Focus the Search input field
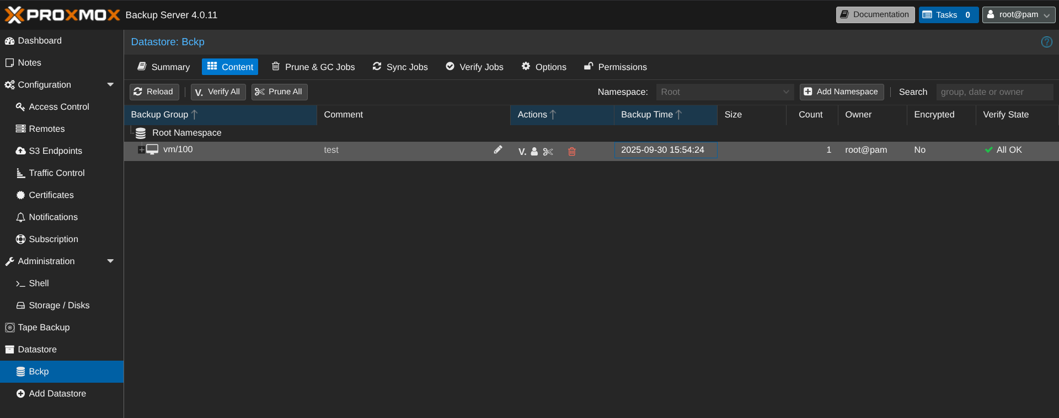 click(x=994, y=92)
